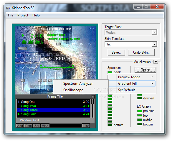Click the Eject icon in skin preview
Image resolution: width=172 pixels, height=141 pixels.
click(x=57, y=55)
